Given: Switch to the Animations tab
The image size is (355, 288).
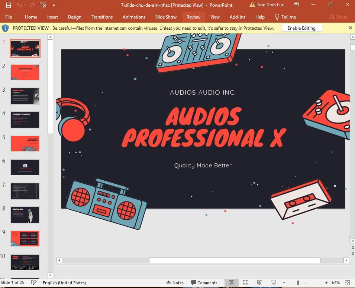Looking at the screenshot, I should (134, 17).
